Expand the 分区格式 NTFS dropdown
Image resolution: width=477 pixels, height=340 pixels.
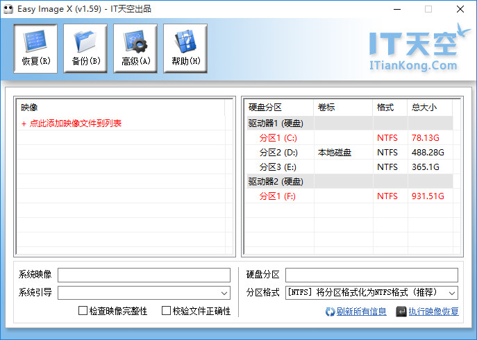(x=452, y=293)
